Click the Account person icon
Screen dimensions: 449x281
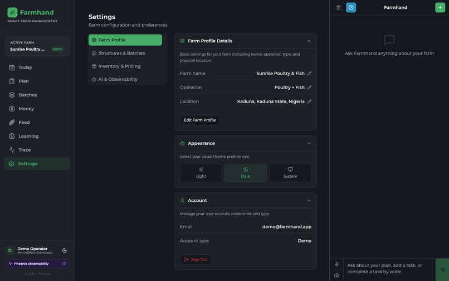coord(182,200)
